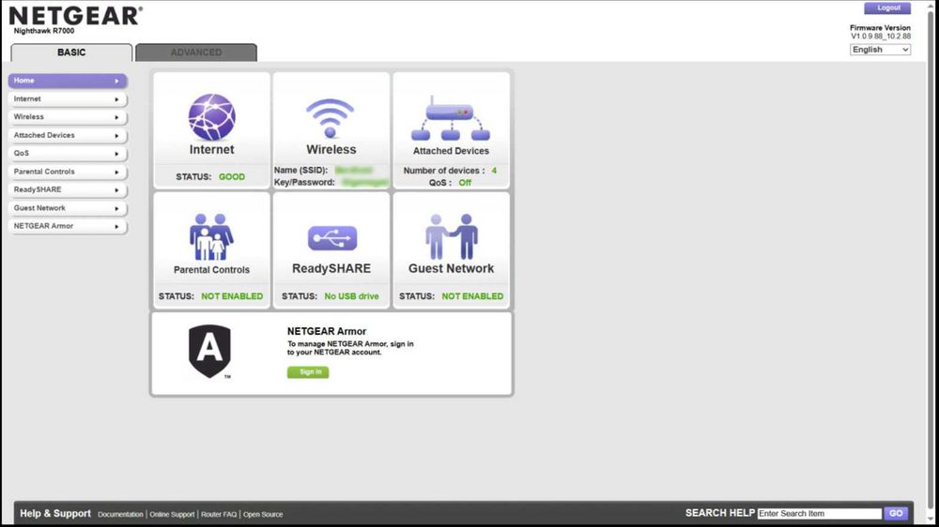
Task: Click Parental Controls NOT ENABLED status
Action: click(232, 296)
